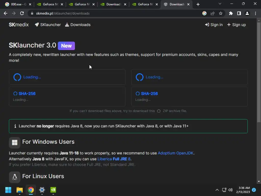Click the page vertical scrollbar thumb
Image resolution: width=261 pixels, height=196 pixels.
pos(259,72)
